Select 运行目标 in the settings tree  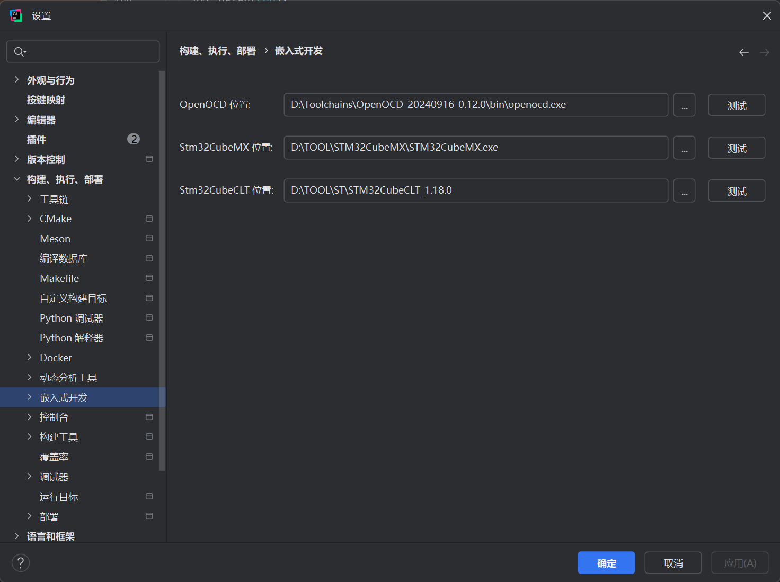[59, 497]
